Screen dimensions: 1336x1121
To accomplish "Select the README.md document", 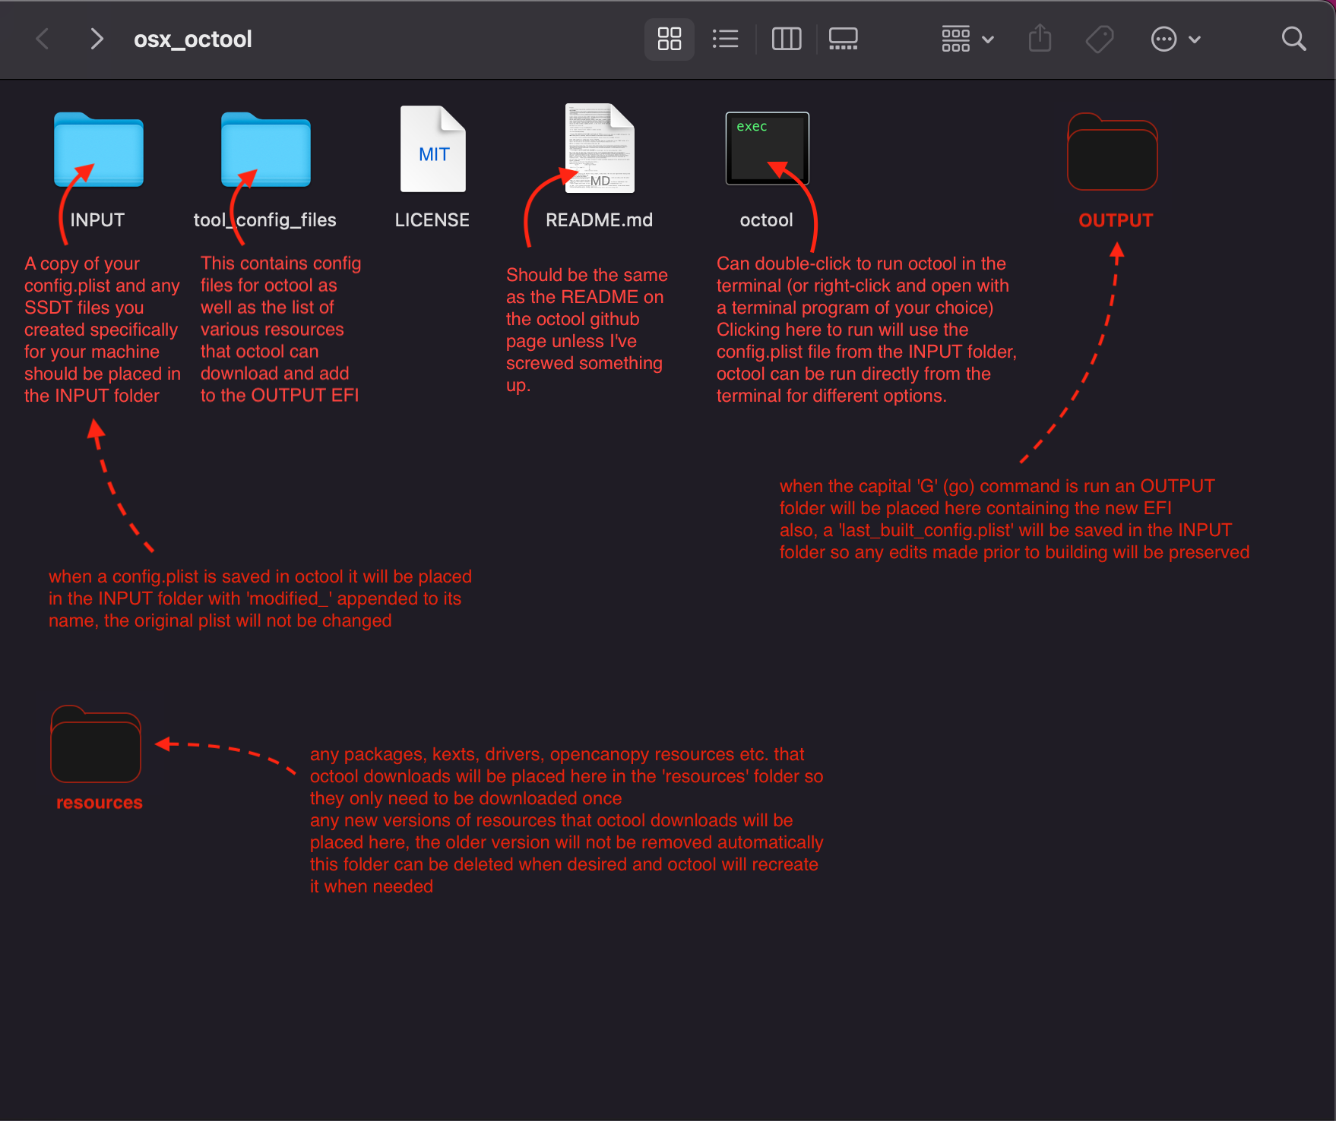I will click(x=600, y=149).
